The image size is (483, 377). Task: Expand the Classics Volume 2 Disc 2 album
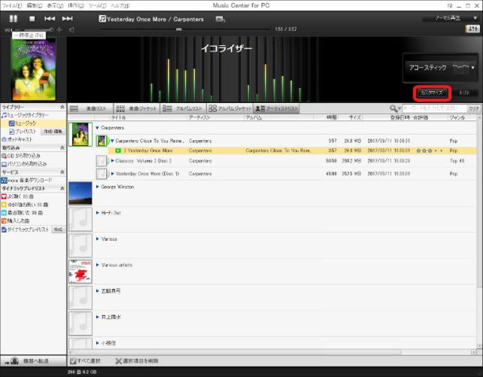(112, 161)
